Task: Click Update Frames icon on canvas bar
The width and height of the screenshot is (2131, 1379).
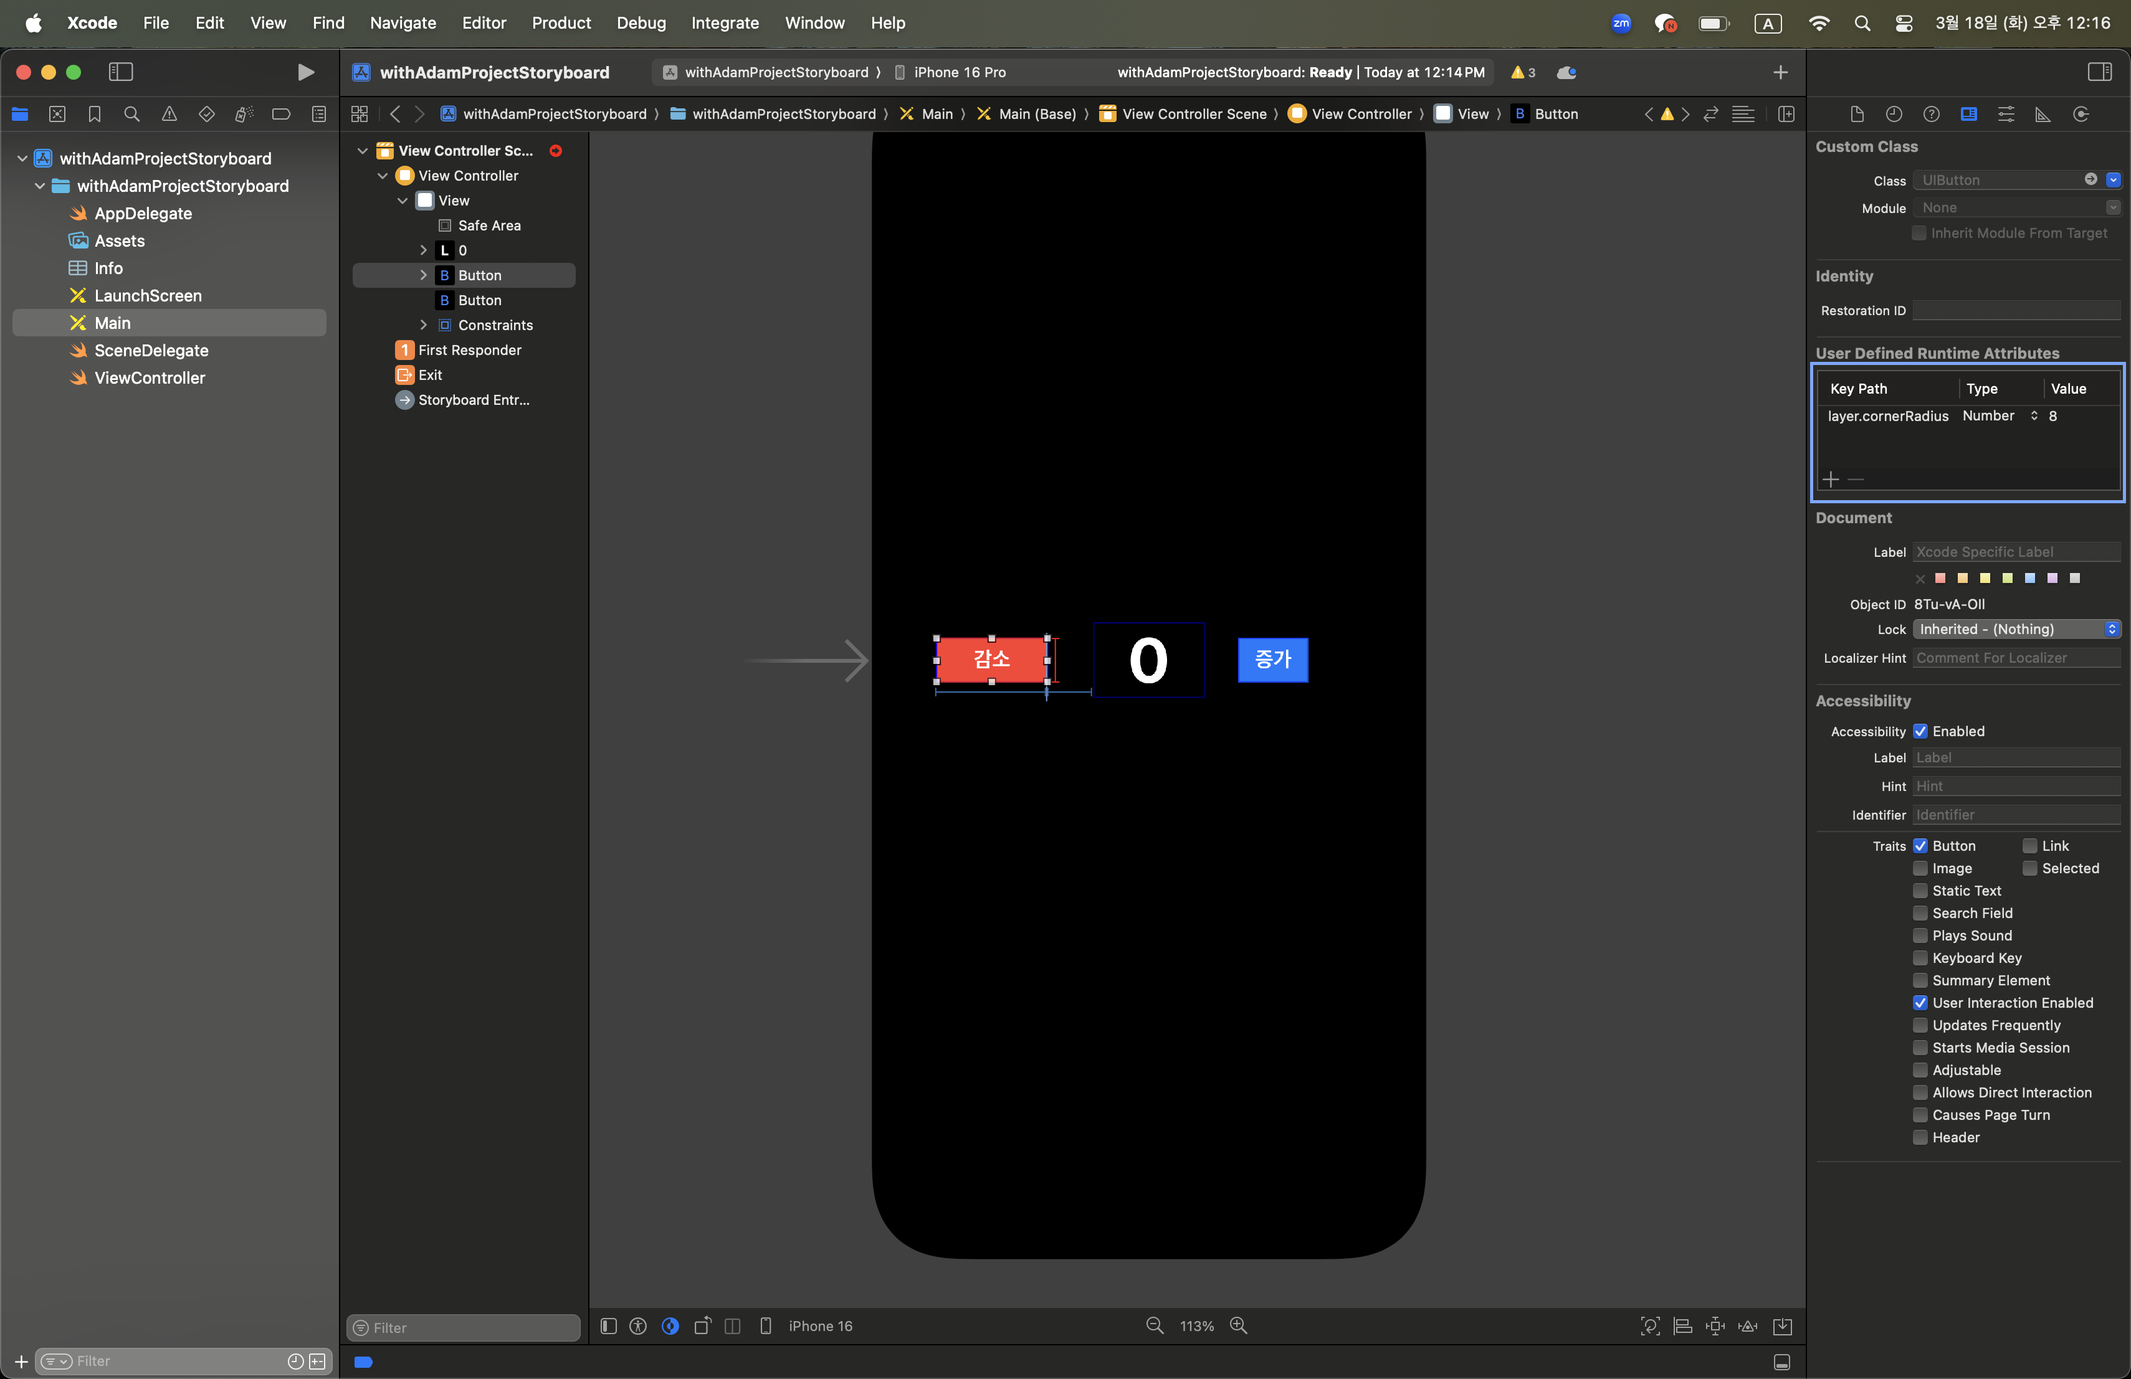Action: [x=1649, y=1325]
